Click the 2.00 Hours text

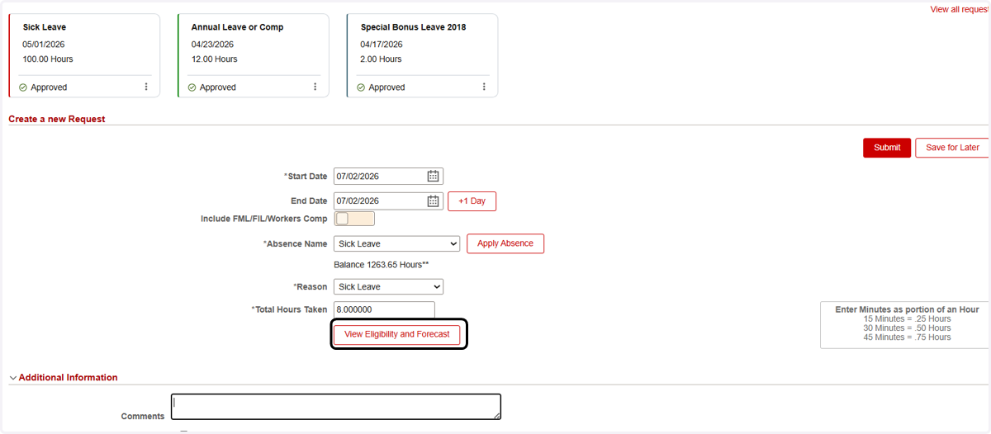coord(381,59)
